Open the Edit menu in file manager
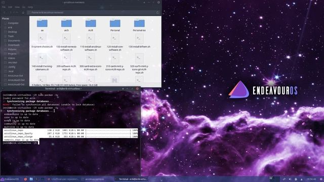 tap(10, 7)
